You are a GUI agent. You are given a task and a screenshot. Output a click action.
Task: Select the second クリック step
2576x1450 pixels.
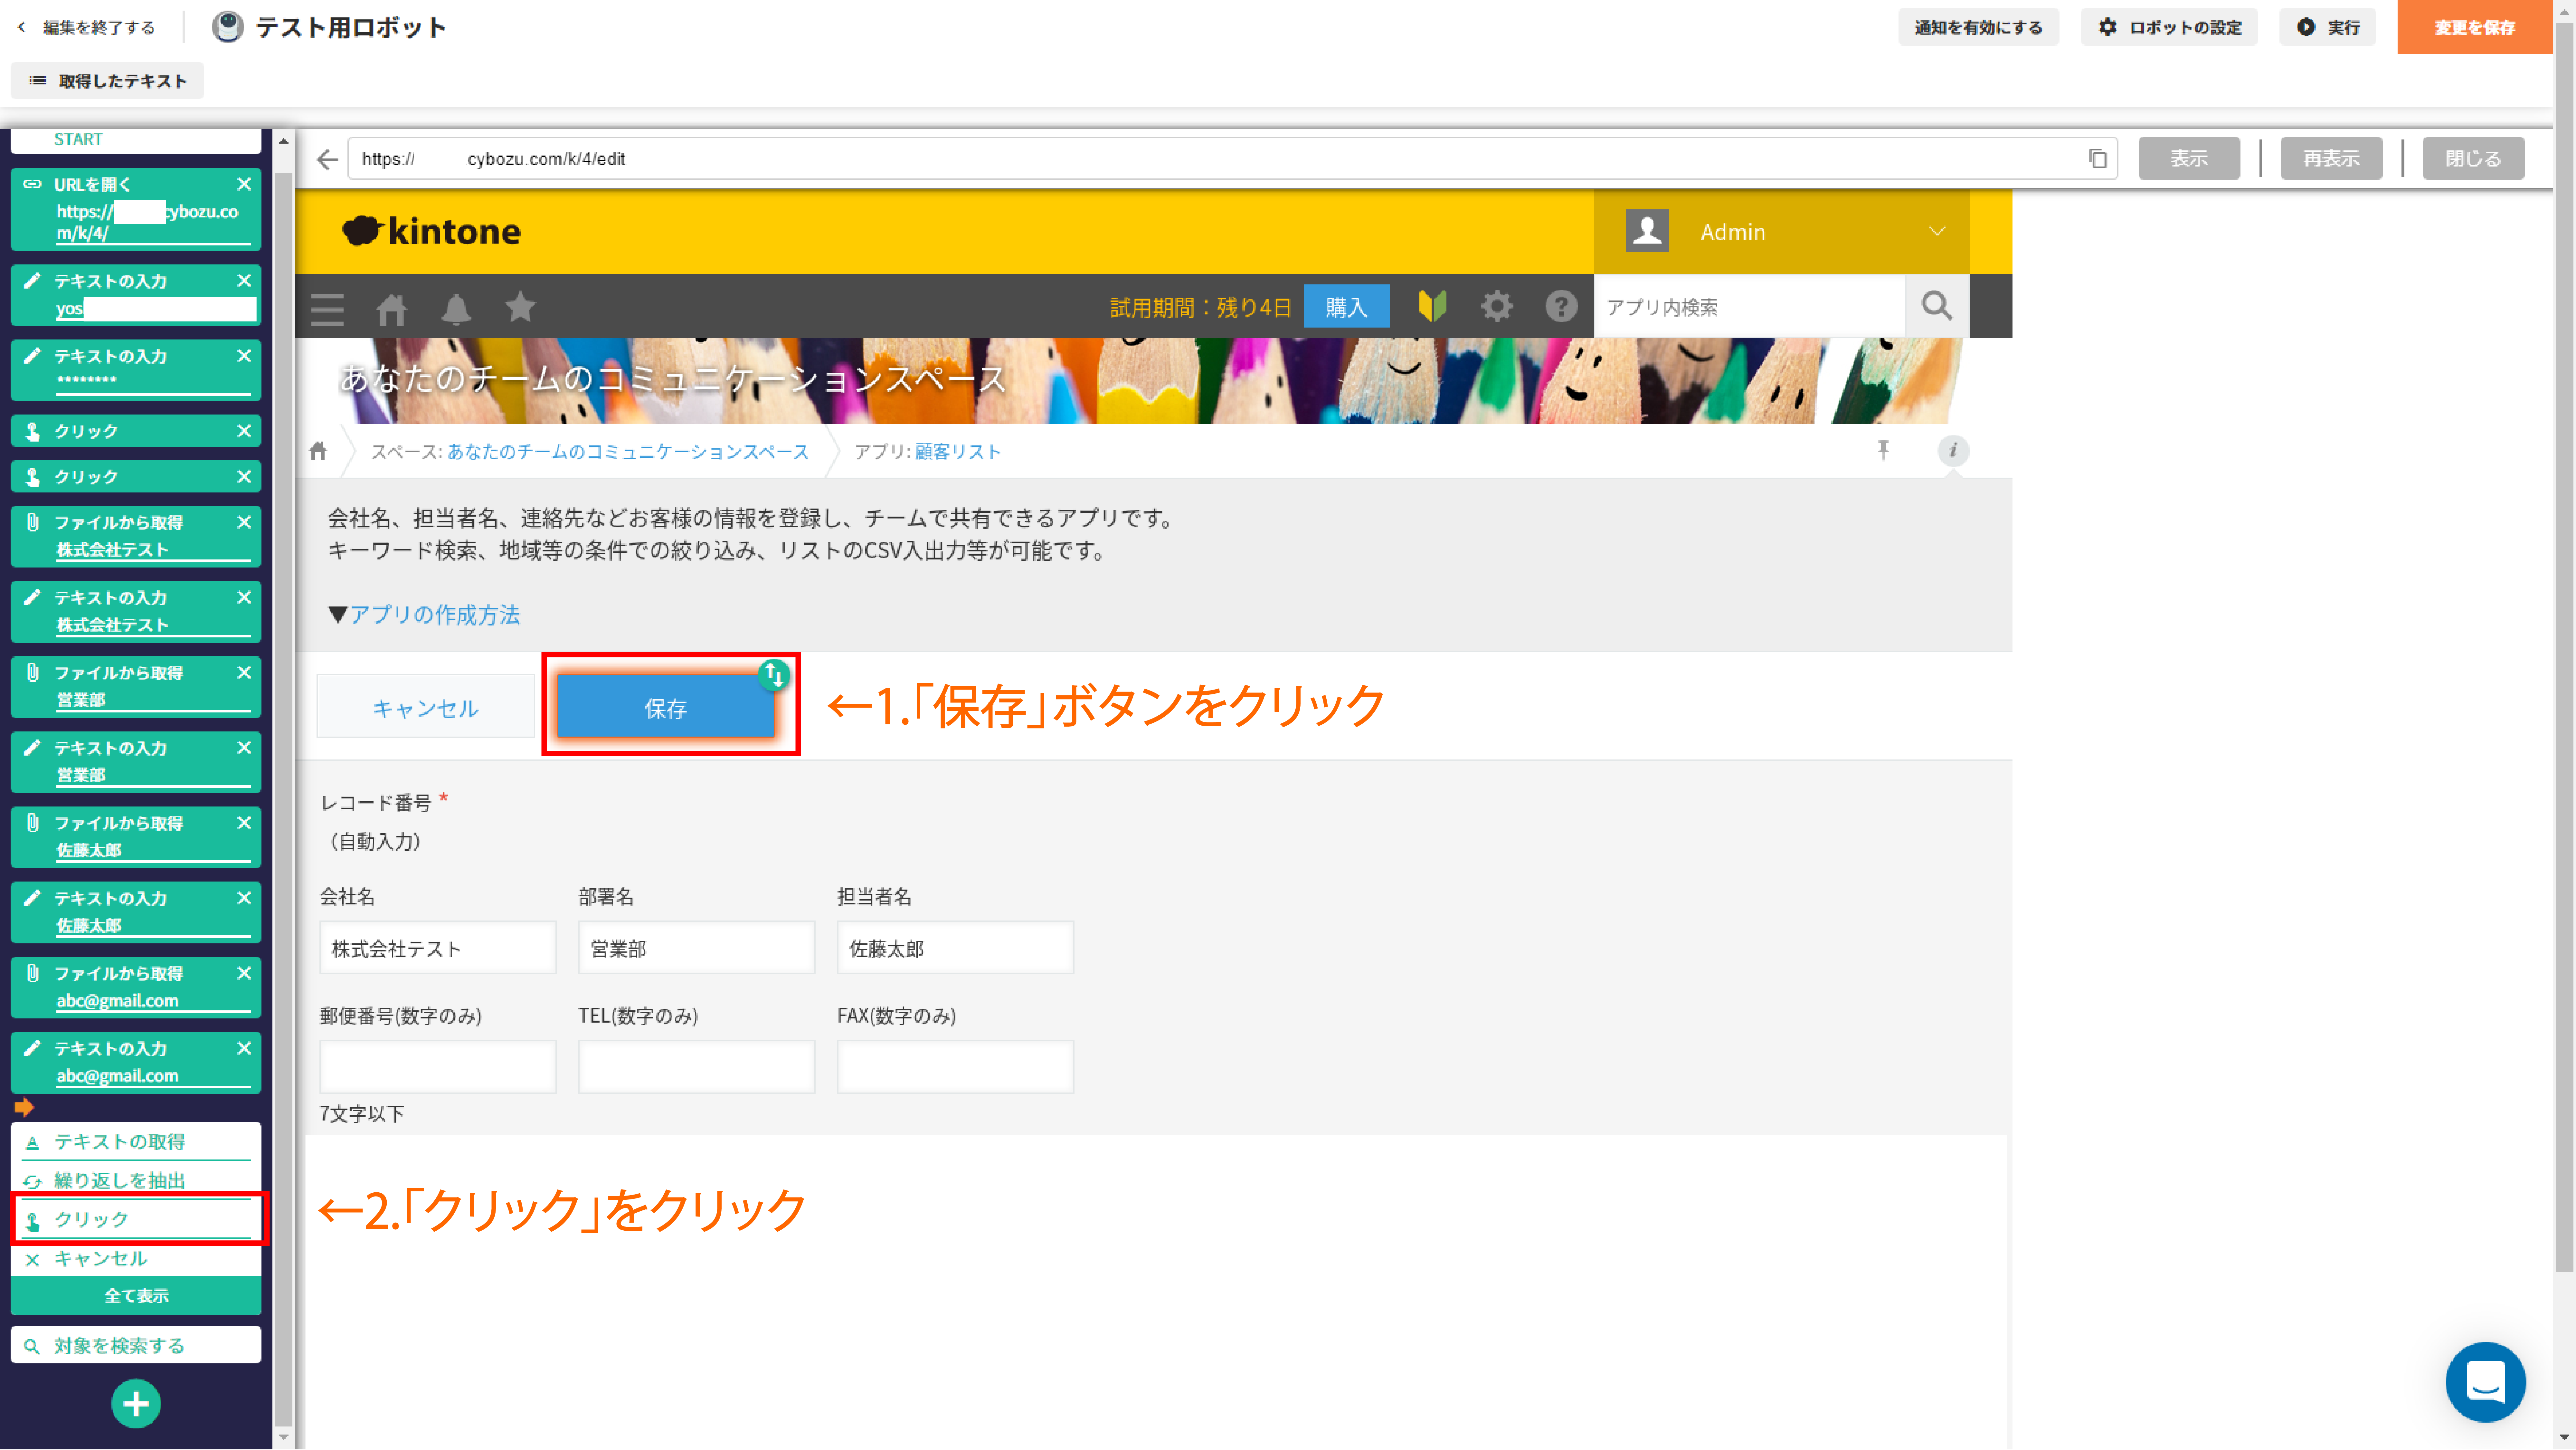pos(136,477)
